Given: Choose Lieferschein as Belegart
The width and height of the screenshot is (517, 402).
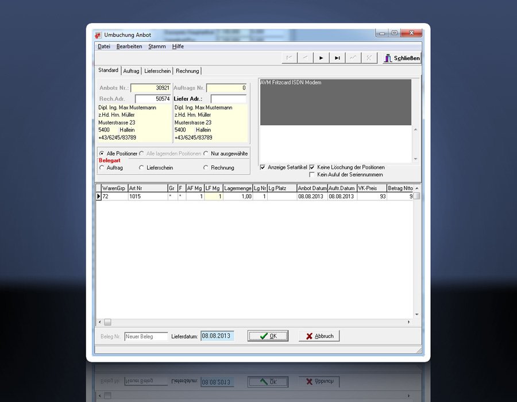Looking at the screenshot, I should (141, 168).
